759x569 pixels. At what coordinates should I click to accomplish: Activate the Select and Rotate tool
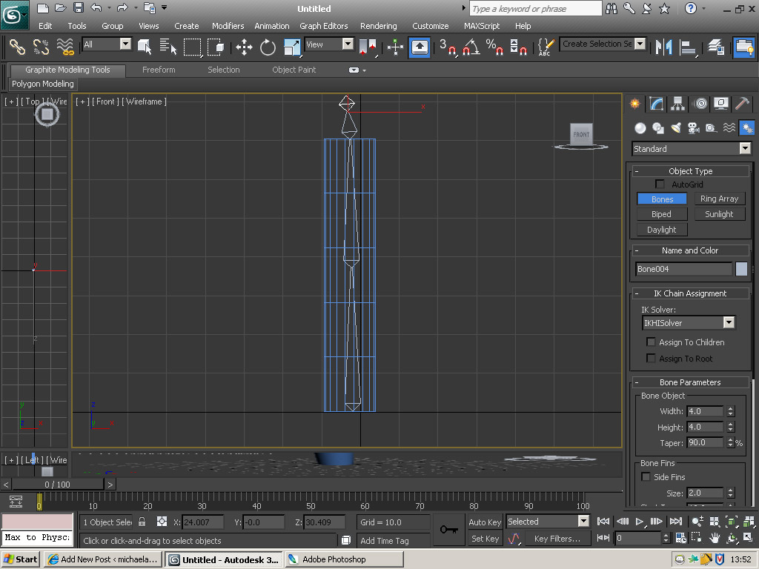click(268, 47)
